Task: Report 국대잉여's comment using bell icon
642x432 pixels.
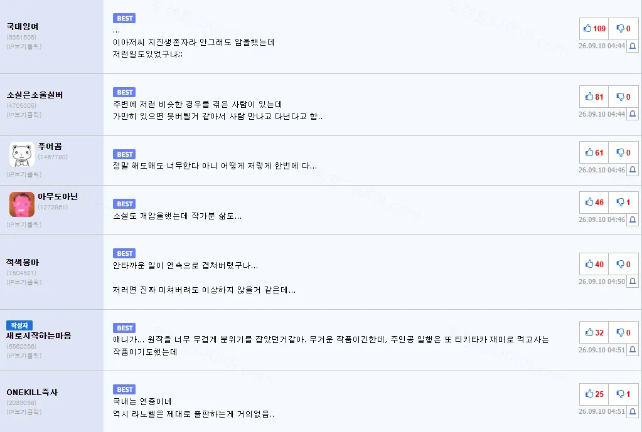Action: tap(633, 46)
